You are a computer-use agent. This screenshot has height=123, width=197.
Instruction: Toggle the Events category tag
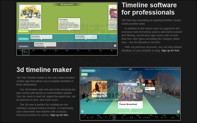pos(84,74)
